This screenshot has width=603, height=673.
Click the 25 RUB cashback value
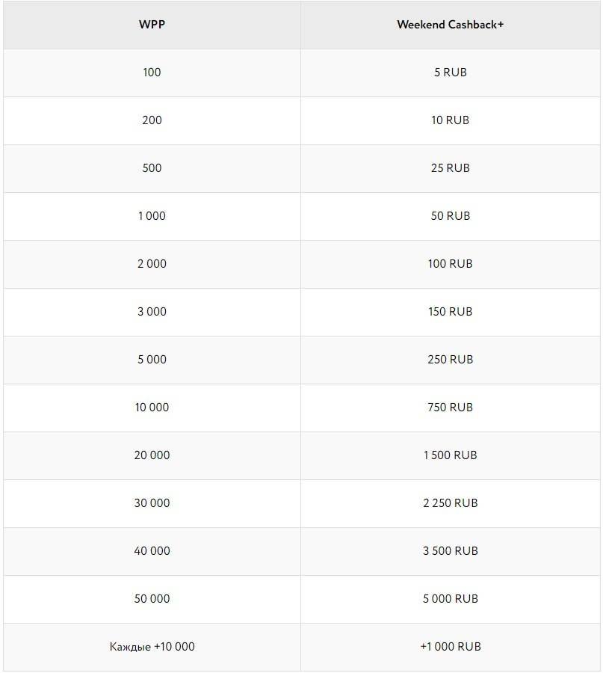click(450, 168)
